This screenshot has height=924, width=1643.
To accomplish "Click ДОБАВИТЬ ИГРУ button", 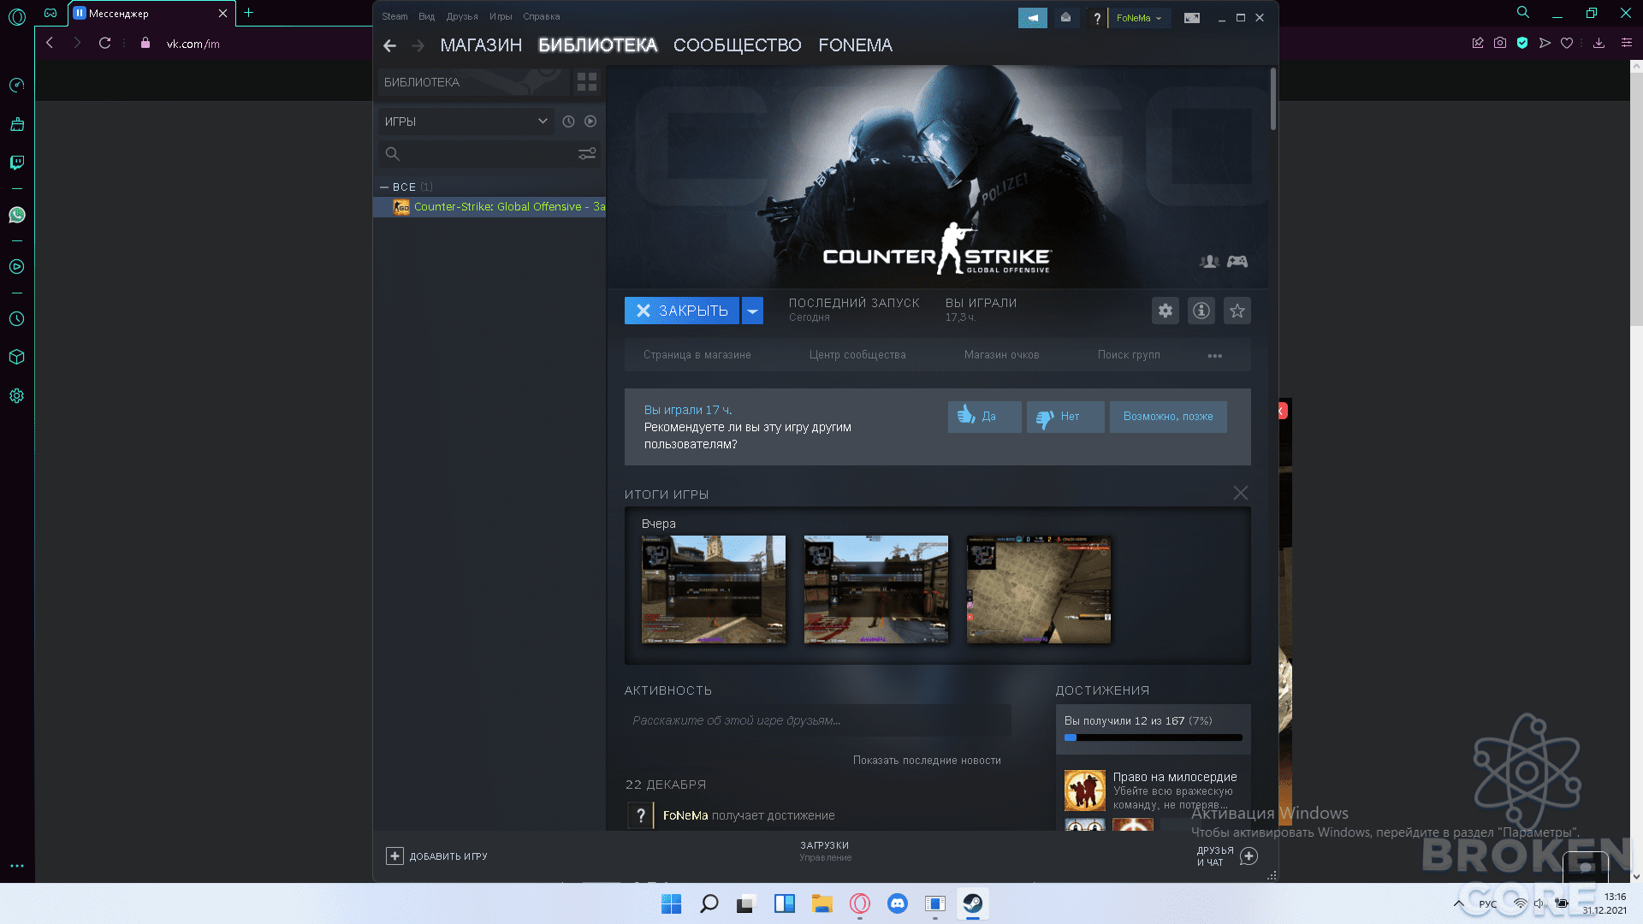I will point(436,856).
